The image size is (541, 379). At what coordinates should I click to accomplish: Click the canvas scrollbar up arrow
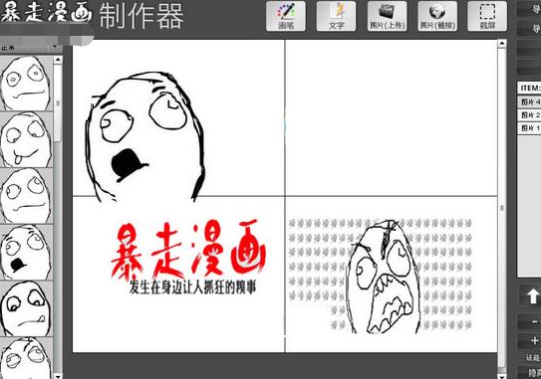point(502,44)
